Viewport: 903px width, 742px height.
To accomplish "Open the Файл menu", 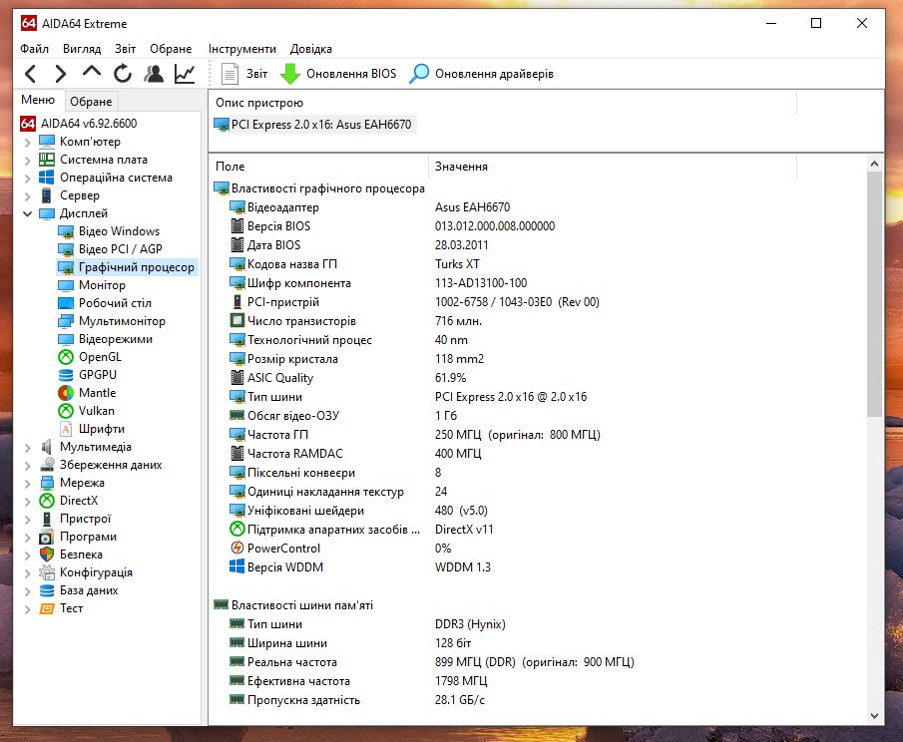I will click(x=35, y=49).
